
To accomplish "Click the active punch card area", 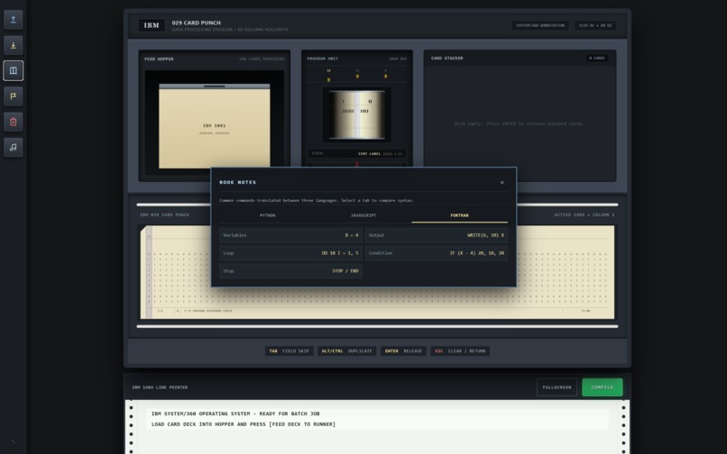I will pyautogui.click(x=377, y=272).
